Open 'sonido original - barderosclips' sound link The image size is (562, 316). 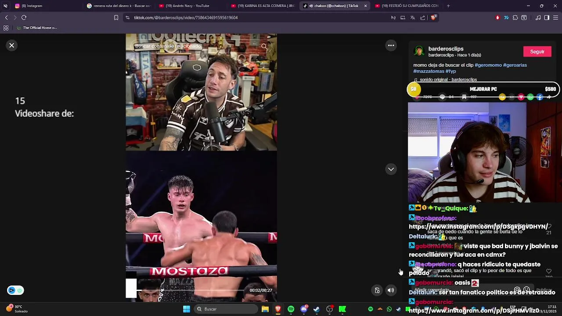tap(448, 79)
